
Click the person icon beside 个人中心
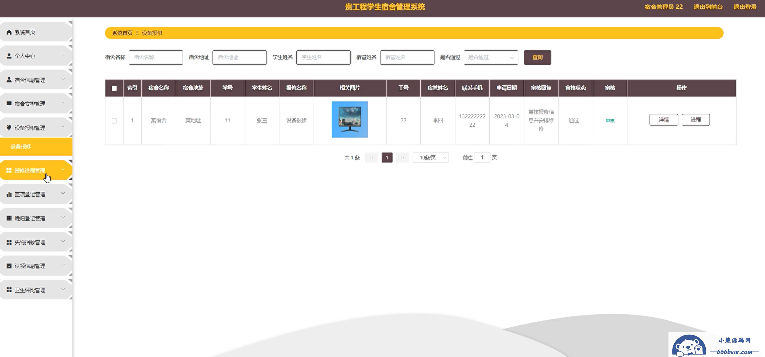[x=9, y=56]
